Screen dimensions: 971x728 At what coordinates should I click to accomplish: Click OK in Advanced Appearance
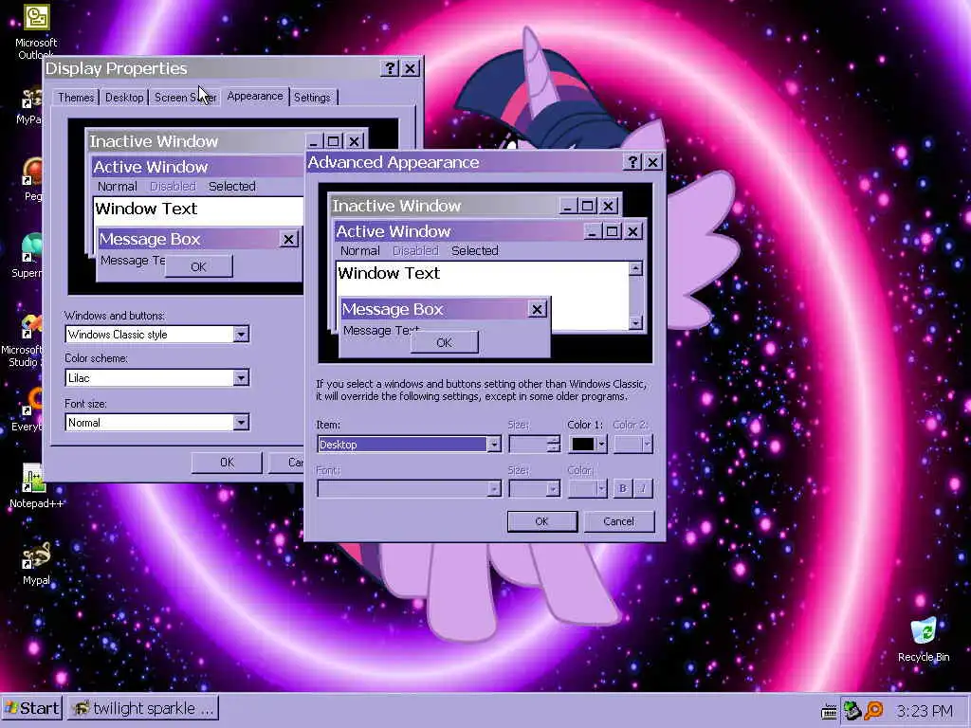pos(541,521)
